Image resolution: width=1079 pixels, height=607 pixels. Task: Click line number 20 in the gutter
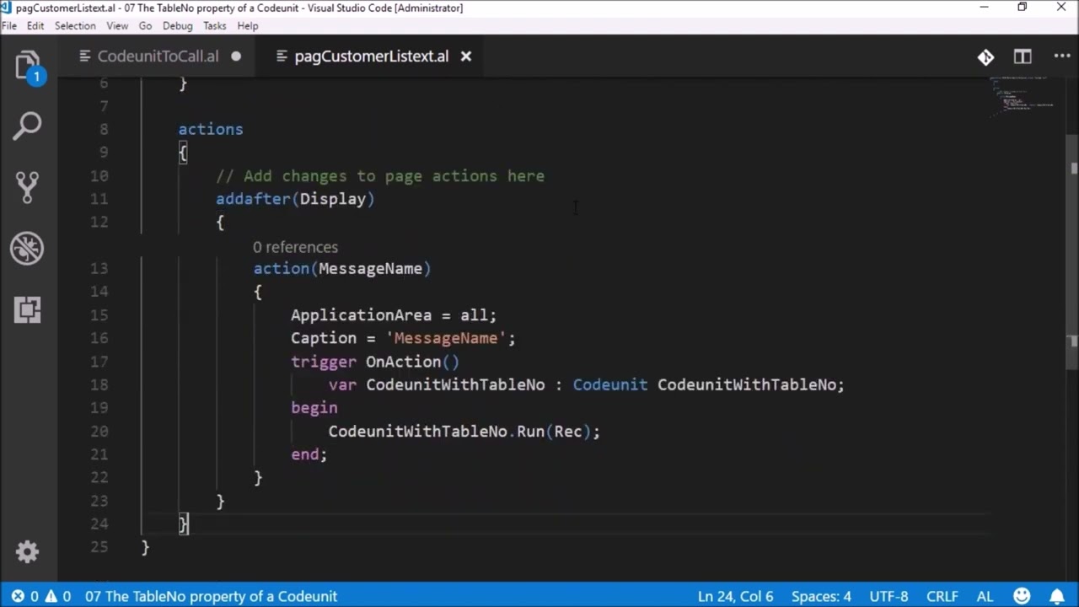(99, 431)
